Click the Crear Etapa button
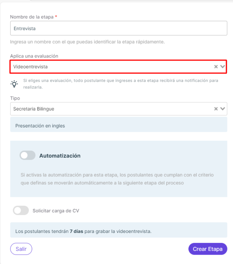The height and width of the screenshot is (264, 233). [x=208, y=249]
